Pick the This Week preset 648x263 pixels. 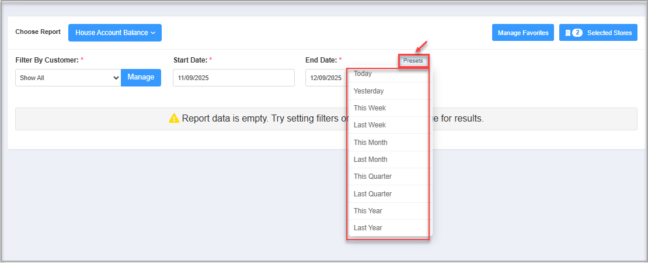(370, 108)
